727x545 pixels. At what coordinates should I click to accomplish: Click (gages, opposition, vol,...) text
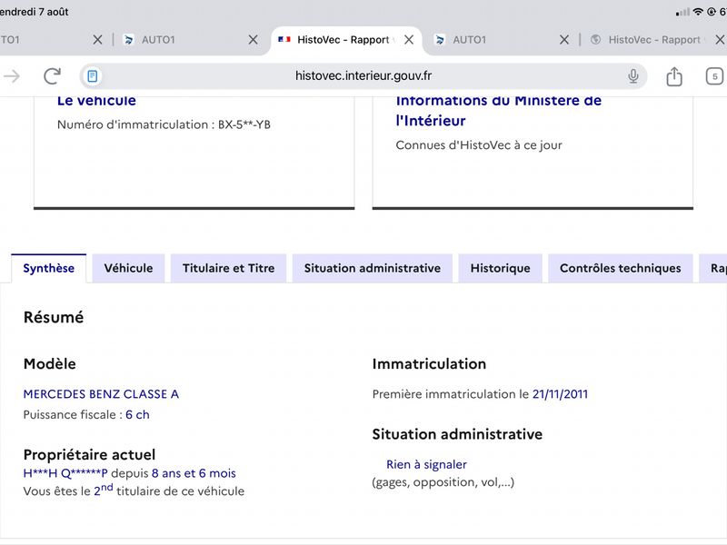pyautogui.click(x=443, y=482)
